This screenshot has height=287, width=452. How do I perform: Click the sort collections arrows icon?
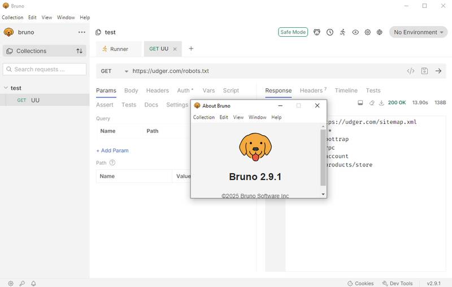point(80,51)
